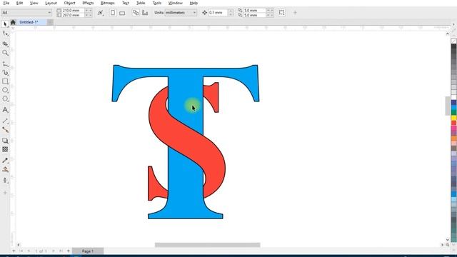Select the Rectangle tool
The height and width of the screenshot is (257, 457).
click(5, 81)
